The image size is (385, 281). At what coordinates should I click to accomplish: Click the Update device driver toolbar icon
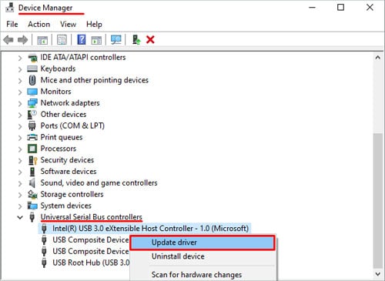point(136,40)
